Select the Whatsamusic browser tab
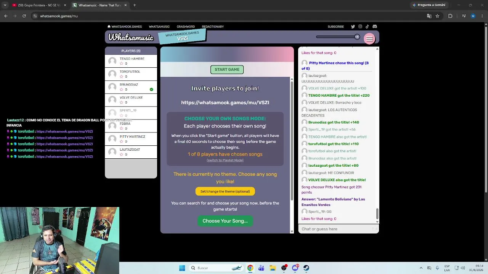The image size is (488, 274). pos(100,5)
